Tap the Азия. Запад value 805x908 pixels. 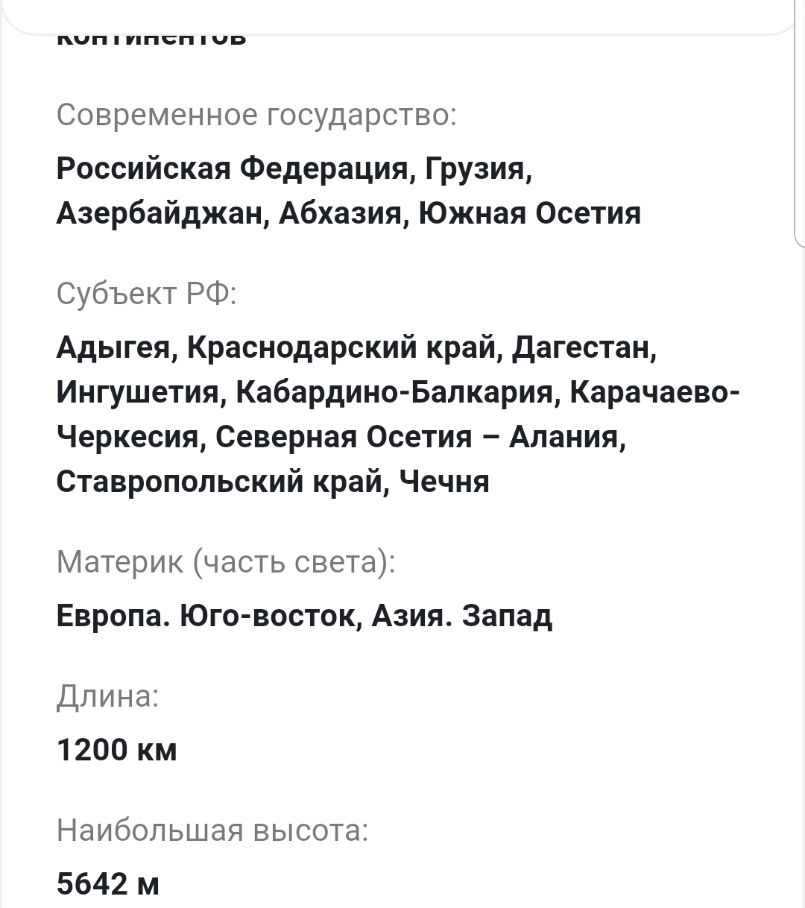[461, 616]
